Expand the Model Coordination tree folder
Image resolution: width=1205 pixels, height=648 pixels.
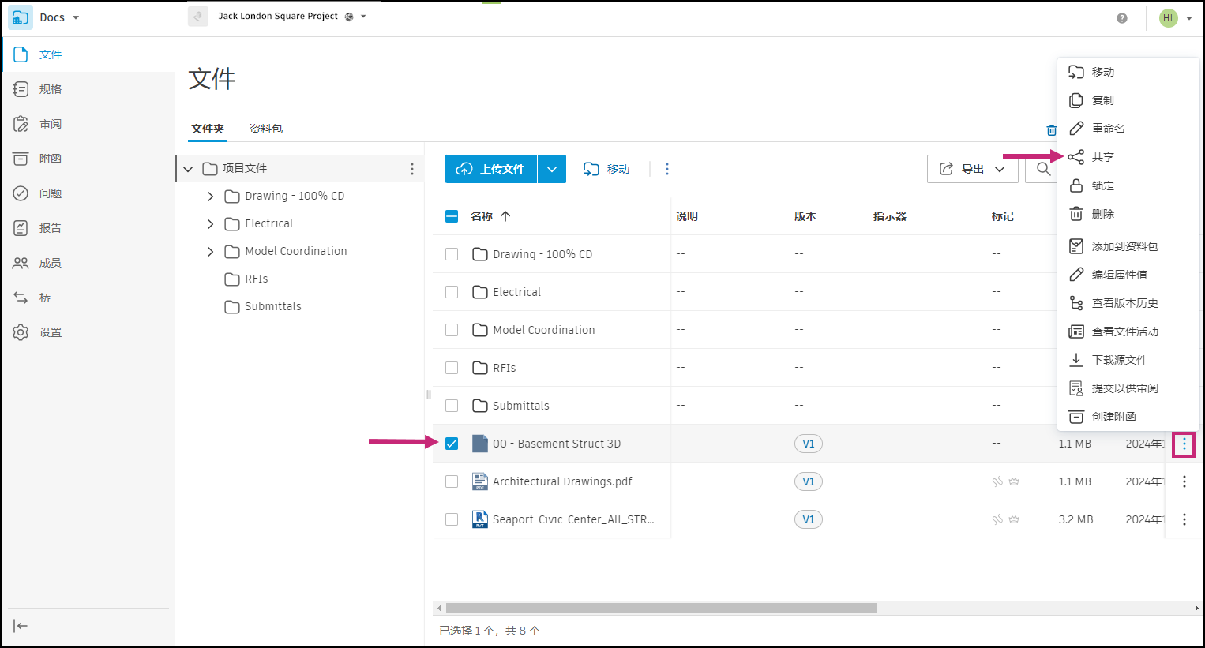point(210,252)
